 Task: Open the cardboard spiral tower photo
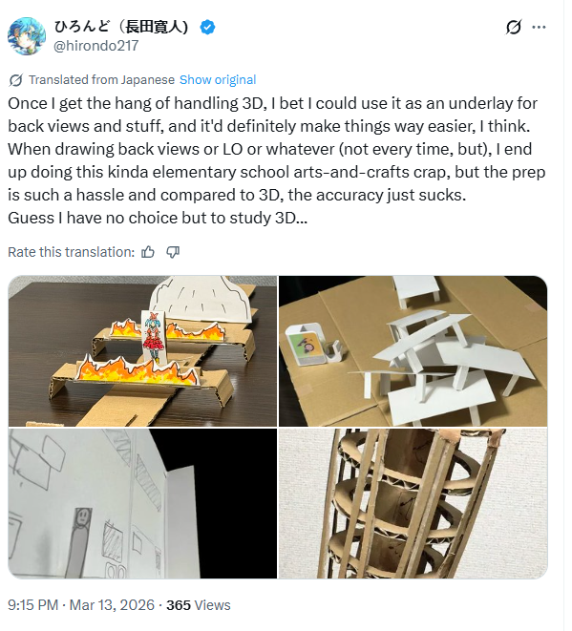coord(413,503)
